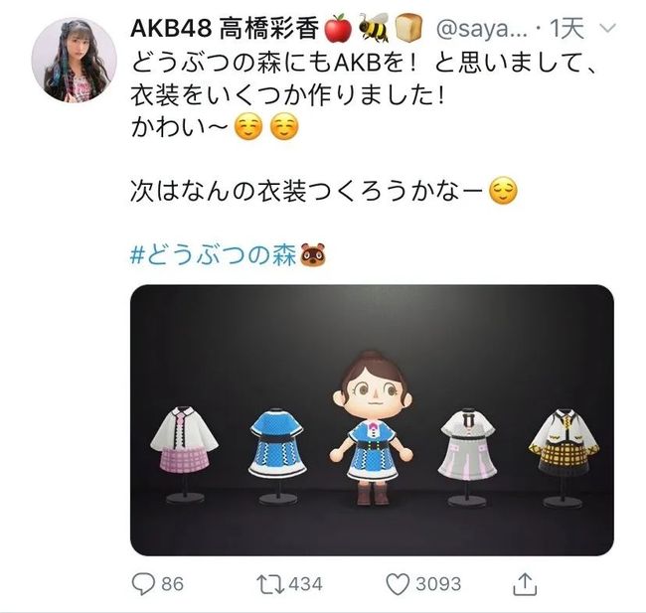Tap the share upload icon

coord(525,584)
